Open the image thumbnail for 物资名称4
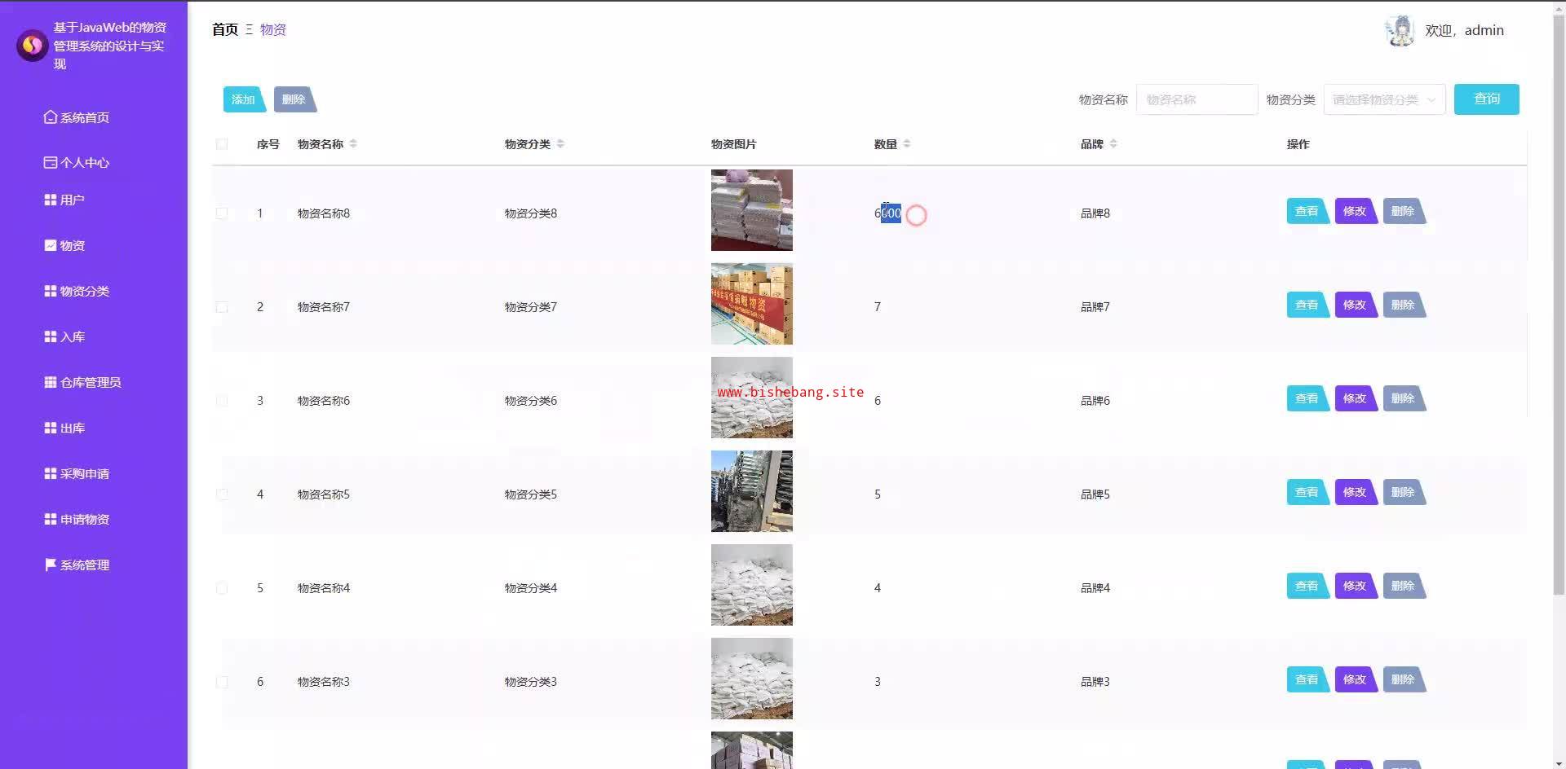This screenshot has height=769, width=1566. 752,585
